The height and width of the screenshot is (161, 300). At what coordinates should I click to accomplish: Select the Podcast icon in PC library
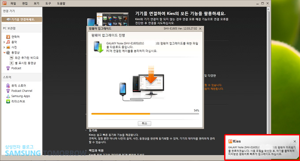point(8,68)
